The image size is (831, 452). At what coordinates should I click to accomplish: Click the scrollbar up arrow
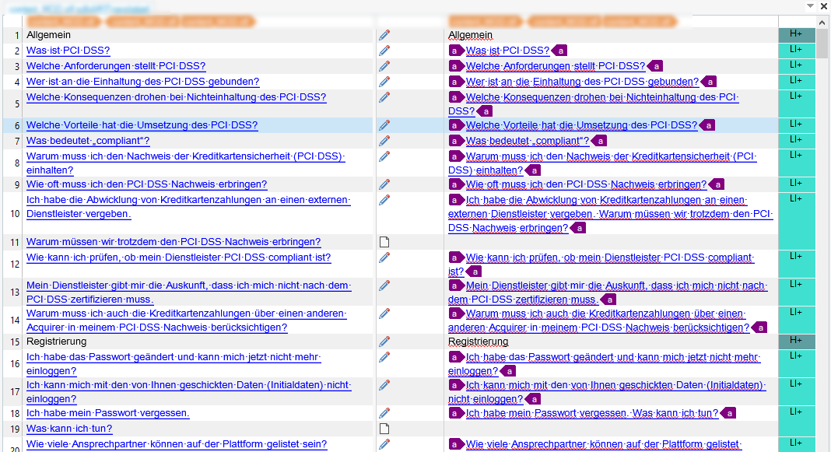(822, 23)
